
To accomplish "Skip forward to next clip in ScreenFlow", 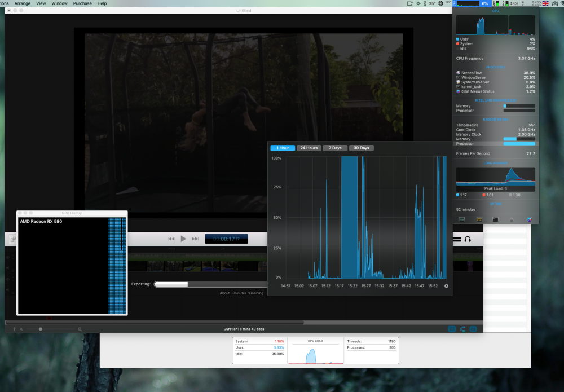I will click(195, 239).
